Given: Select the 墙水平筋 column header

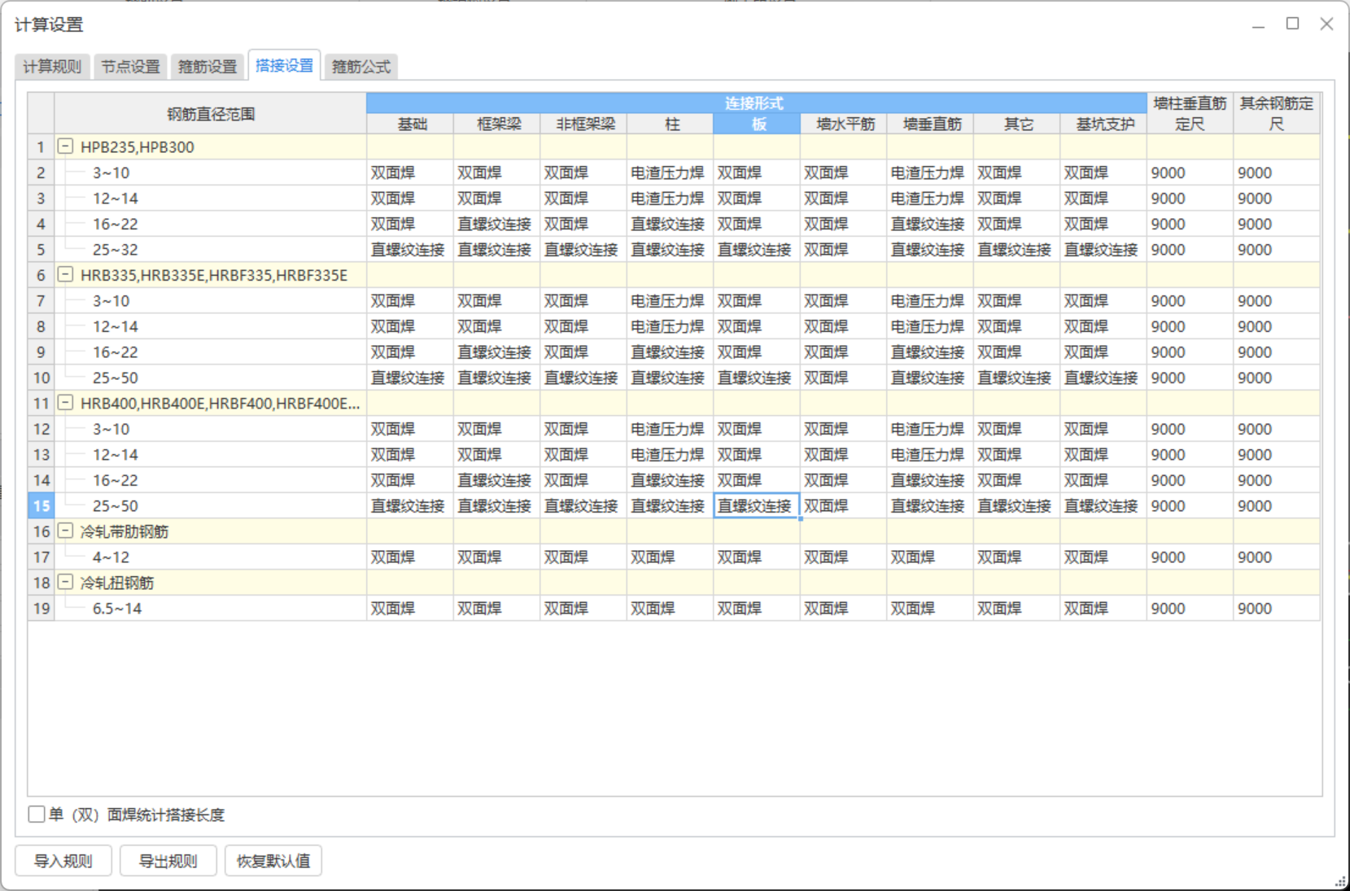Looking at the screenshot, I should [844, 124].
